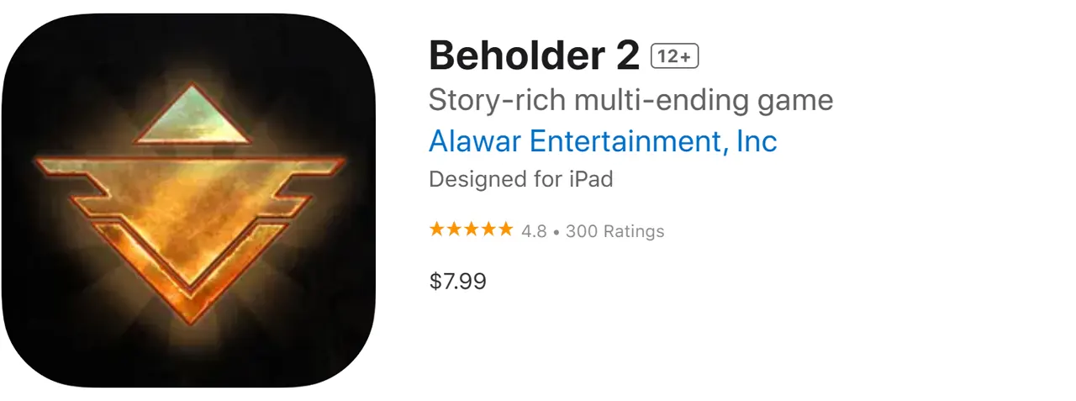Click the word Inc in developer name
The height and width of the screenshot is (401, 1076).
(x=757, y=140)
